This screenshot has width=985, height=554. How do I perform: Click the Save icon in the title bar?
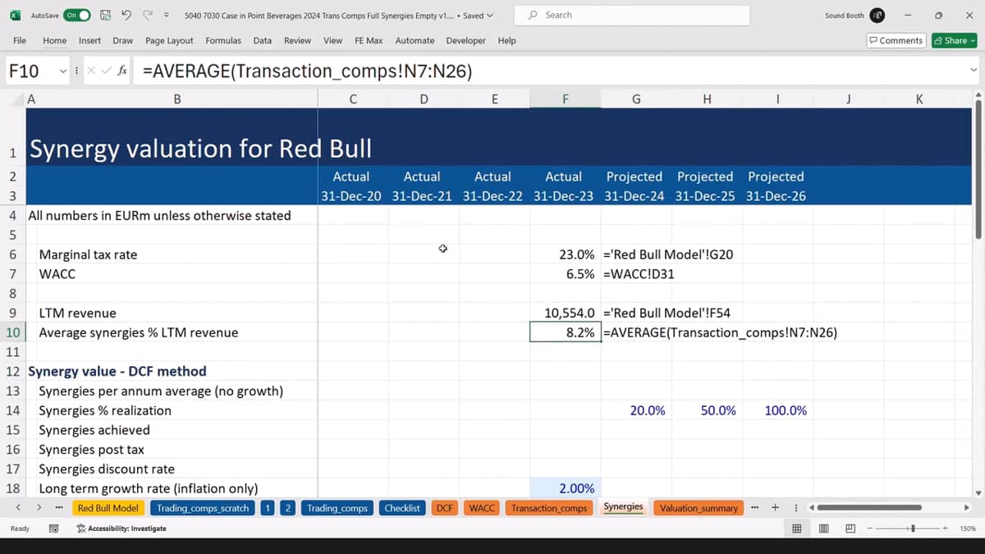pos(106,16)
